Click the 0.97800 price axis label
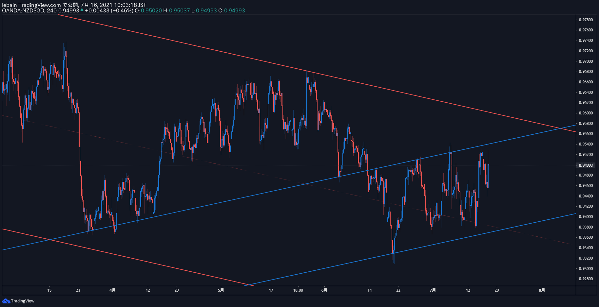Image resolution: width=599 pixels, height=307 pixels. 586,20
